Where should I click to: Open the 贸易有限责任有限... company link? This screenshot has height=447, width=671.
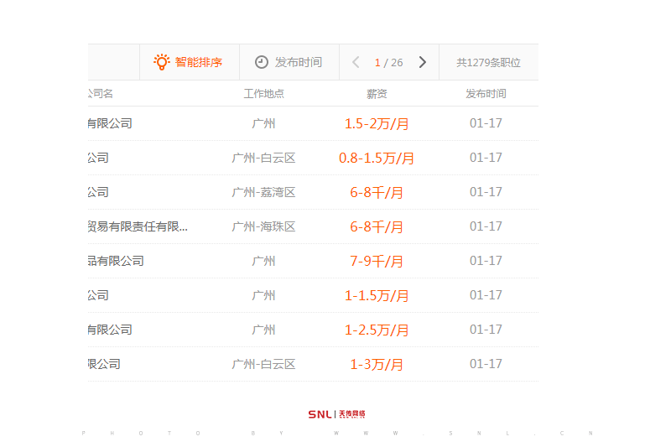pyautogui.click(x=138, y=226)
